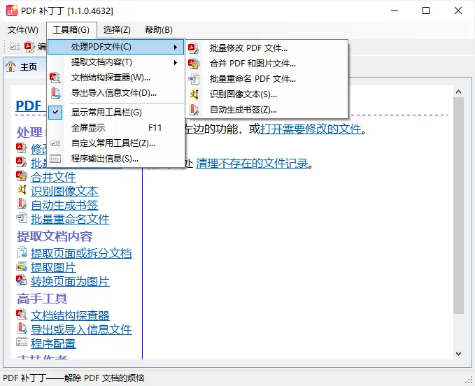Click the icon beside 文档结构探查器 link
This screenshot has height=386, width=475.
pyautogui.click(x=22, y=315)
